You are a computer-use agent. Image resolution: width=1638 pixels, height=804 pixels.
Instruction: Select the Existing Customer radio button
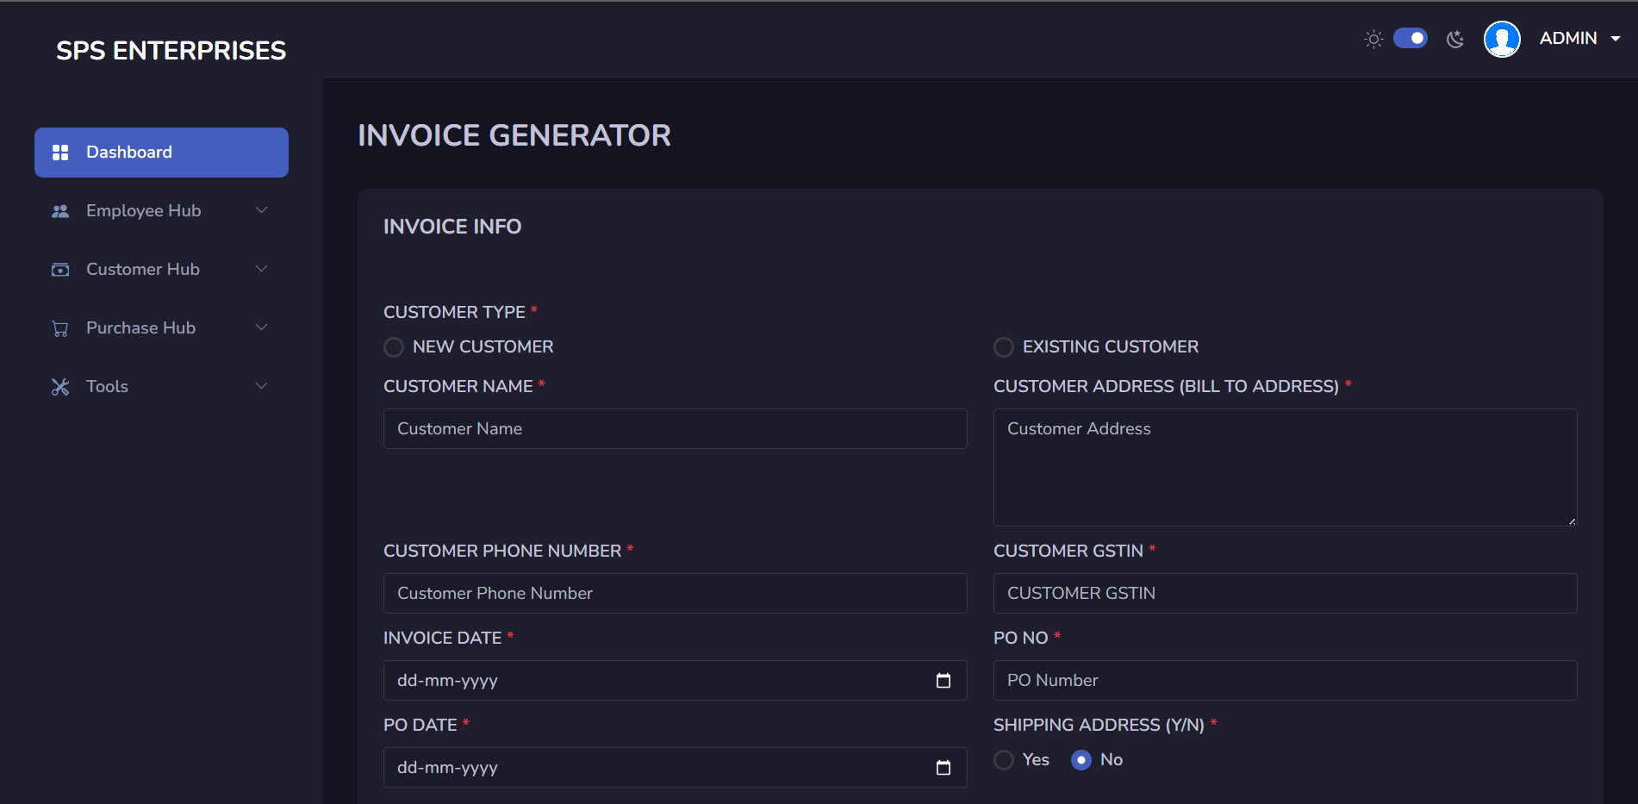pos(1004,347)
